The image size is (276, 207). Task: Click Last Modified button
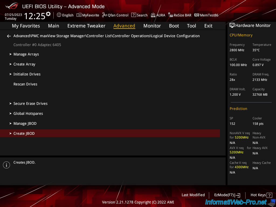coord(193,195)
